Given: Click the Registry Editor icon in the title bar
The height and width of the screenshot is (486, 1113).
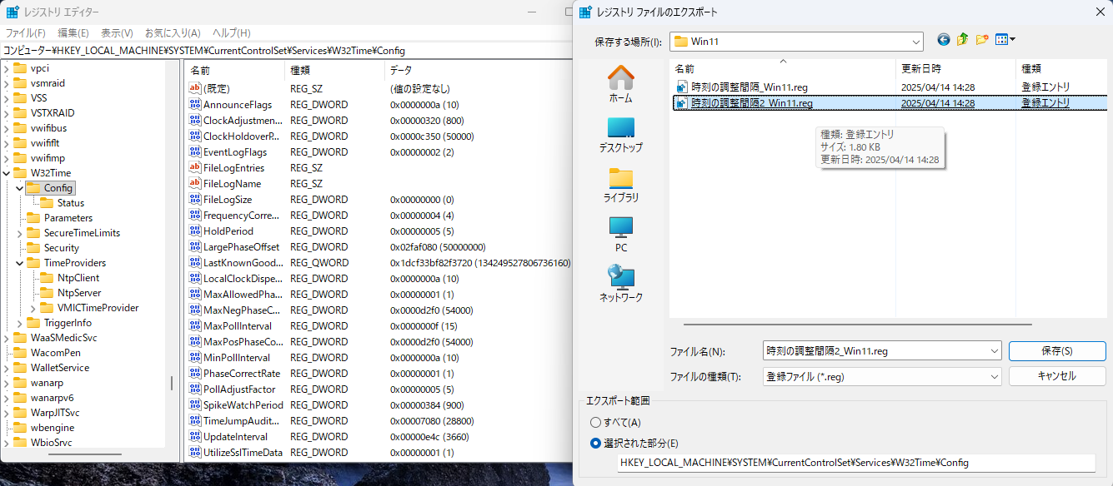Looking at the screenshot, I should click(x=13, y=12).
